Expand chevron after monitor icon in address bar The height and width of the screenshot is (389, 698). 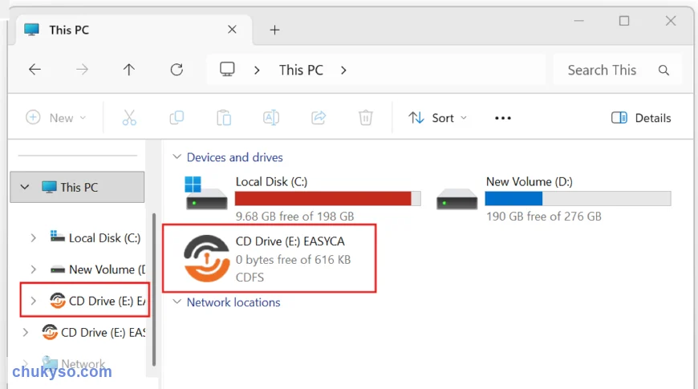click(x=257, y=71)
